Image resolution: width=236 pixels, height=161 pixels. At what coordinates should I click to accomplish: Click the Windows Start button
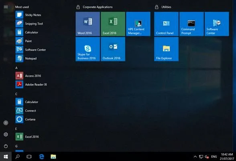6,157
